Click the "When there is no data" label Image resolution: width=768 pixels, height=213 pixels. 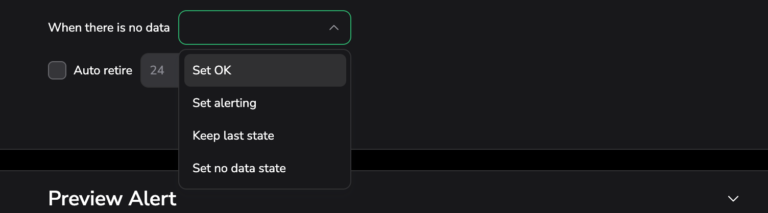pyautogui.click(x=109, y=28)
